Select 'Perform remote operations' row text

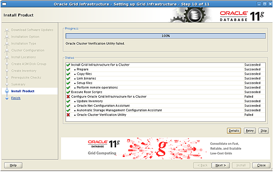97,88
